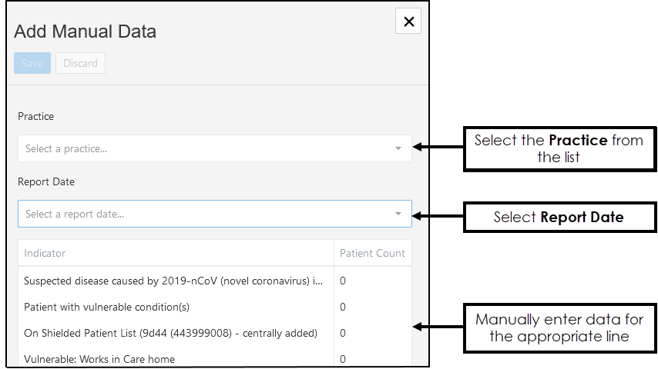Click the Indicator column header
The image size is (658, 369).
[x=45, y=253]
